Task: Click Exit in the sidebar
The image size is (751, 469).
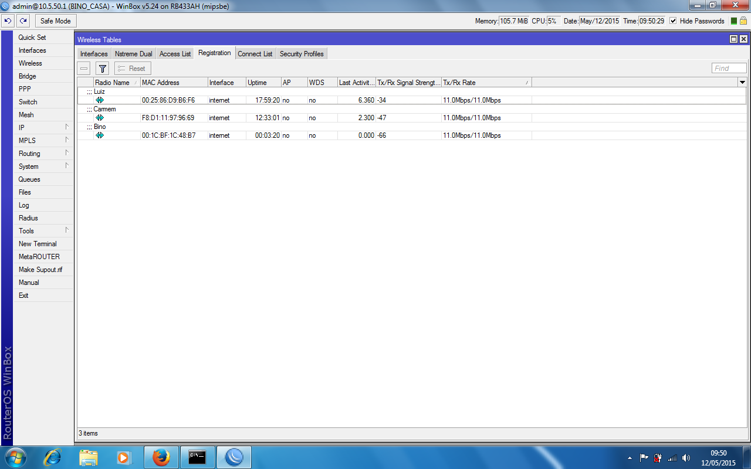Action: (44, 295)
